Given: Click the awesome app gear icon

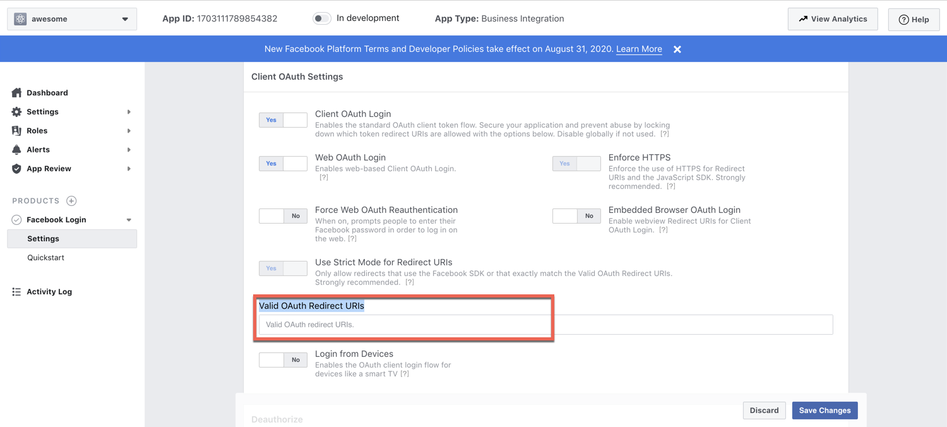Looking at the screenshot, I should [x=20, y=19].
